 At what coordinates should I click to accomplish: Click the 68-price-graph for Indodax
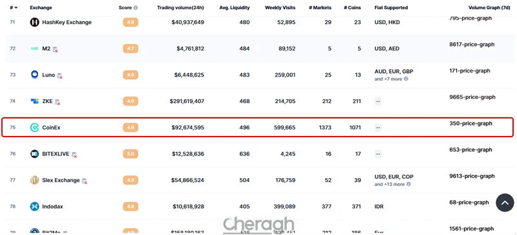[469, 202]
